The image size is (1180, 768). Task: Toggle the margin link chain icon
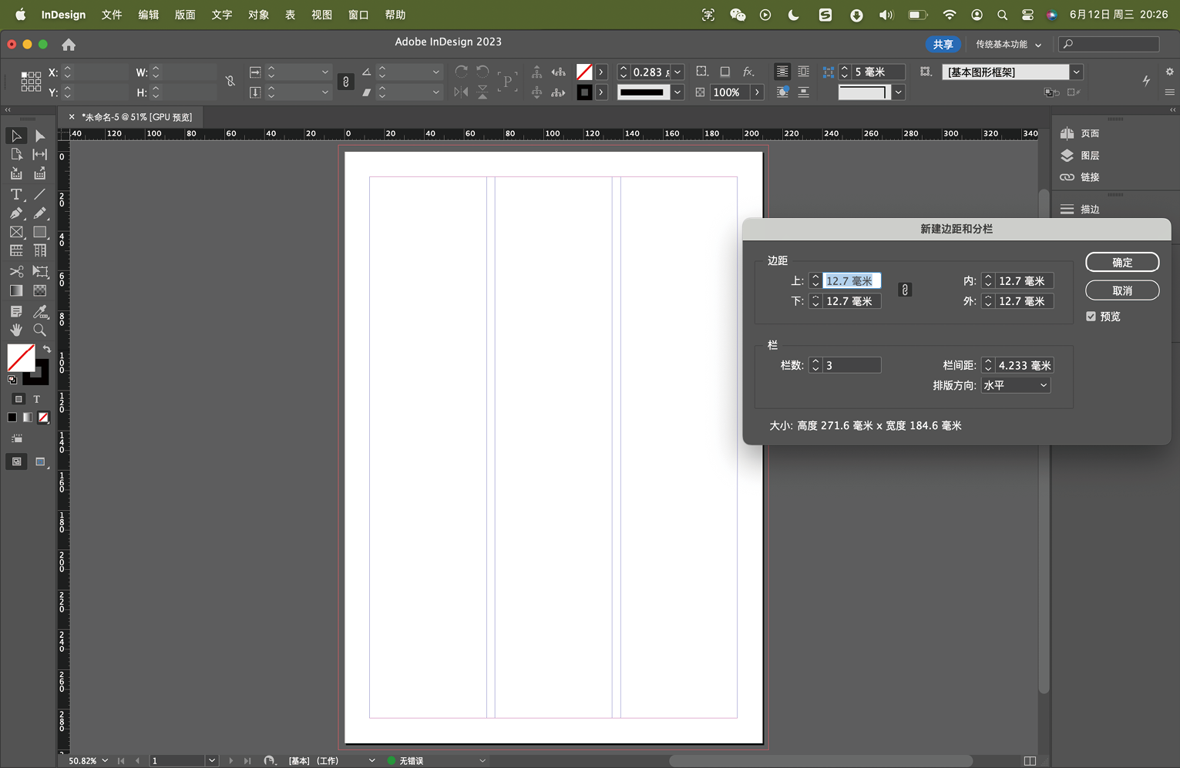point(905,290)
